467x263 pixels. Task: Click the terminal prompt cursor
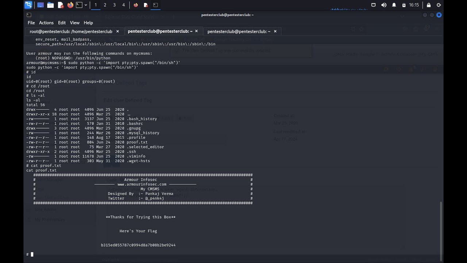[32, 254]
